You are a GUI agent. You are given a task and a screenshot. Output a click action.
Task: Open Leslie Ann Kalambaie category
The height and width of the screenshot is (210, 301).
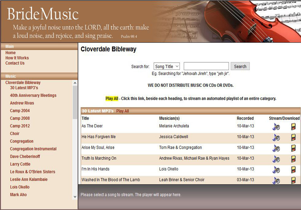tap(29, 179)
